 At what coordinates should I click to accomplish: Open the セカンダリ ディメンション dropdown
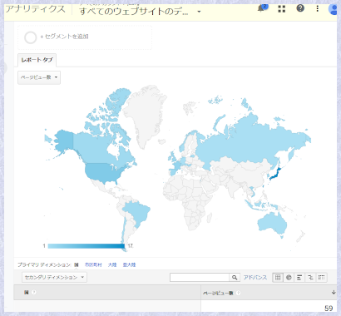(x=54, y=277)
